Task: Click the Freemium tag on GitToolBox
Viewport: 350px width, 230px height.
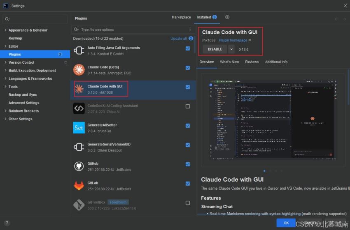Action: pos(118,202)
